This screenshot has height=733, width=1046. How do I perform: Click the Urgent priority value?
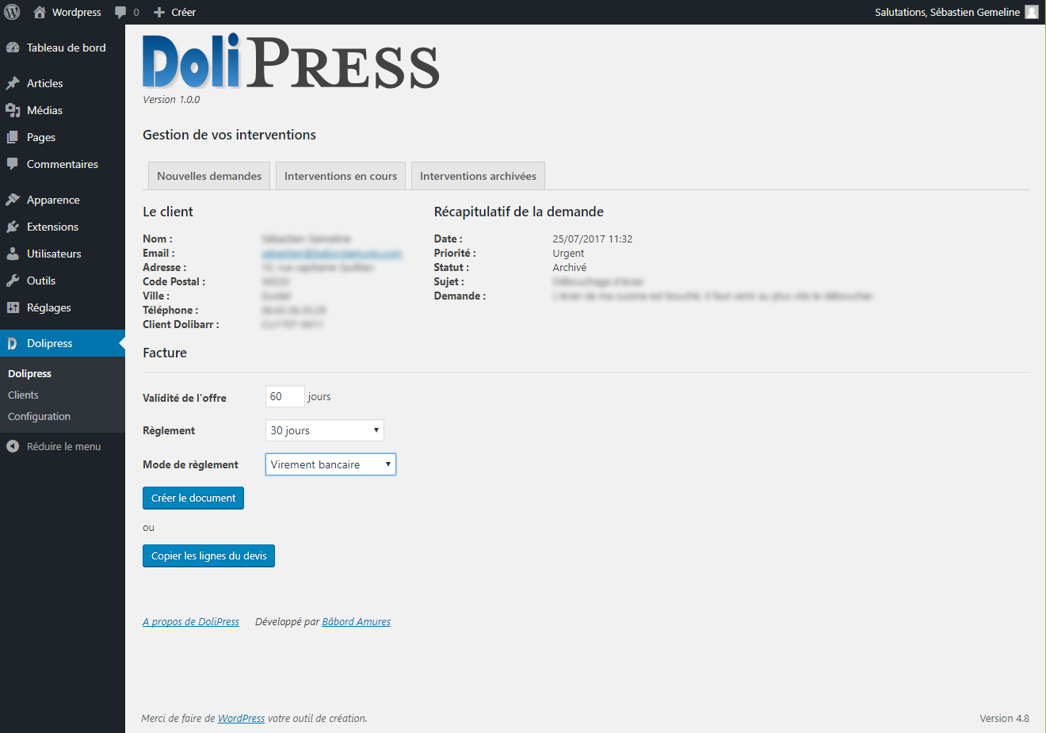568,253
